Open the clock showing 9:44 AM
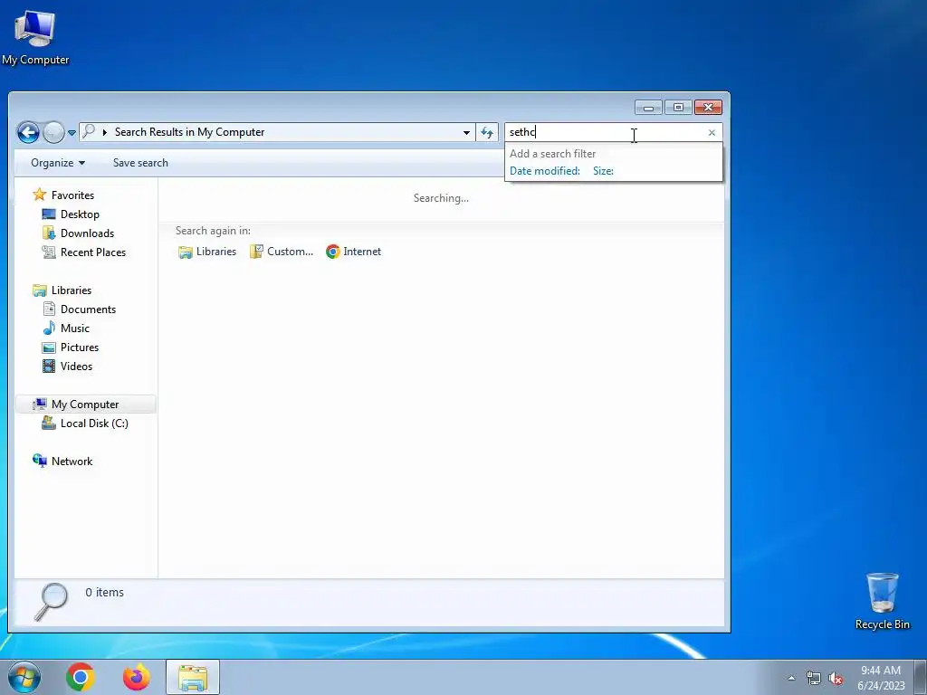This screenshot has width=927, height=695. [x=881, y=678]
